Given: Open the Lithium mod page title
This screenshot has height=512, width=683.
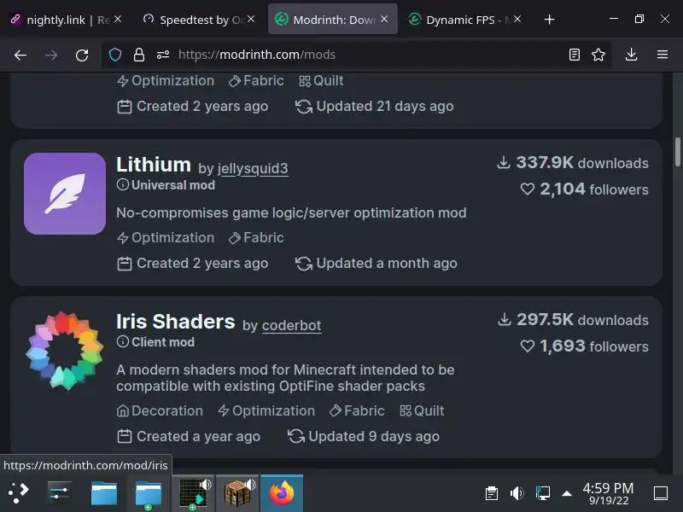Looking at the screenshot, I should tap(154, 165).
